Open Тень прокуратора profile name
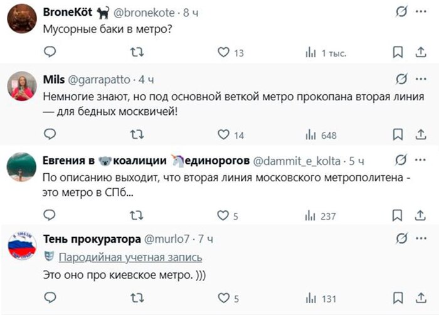The width and height of the screenshot is (439, 315). coord(92,239)
